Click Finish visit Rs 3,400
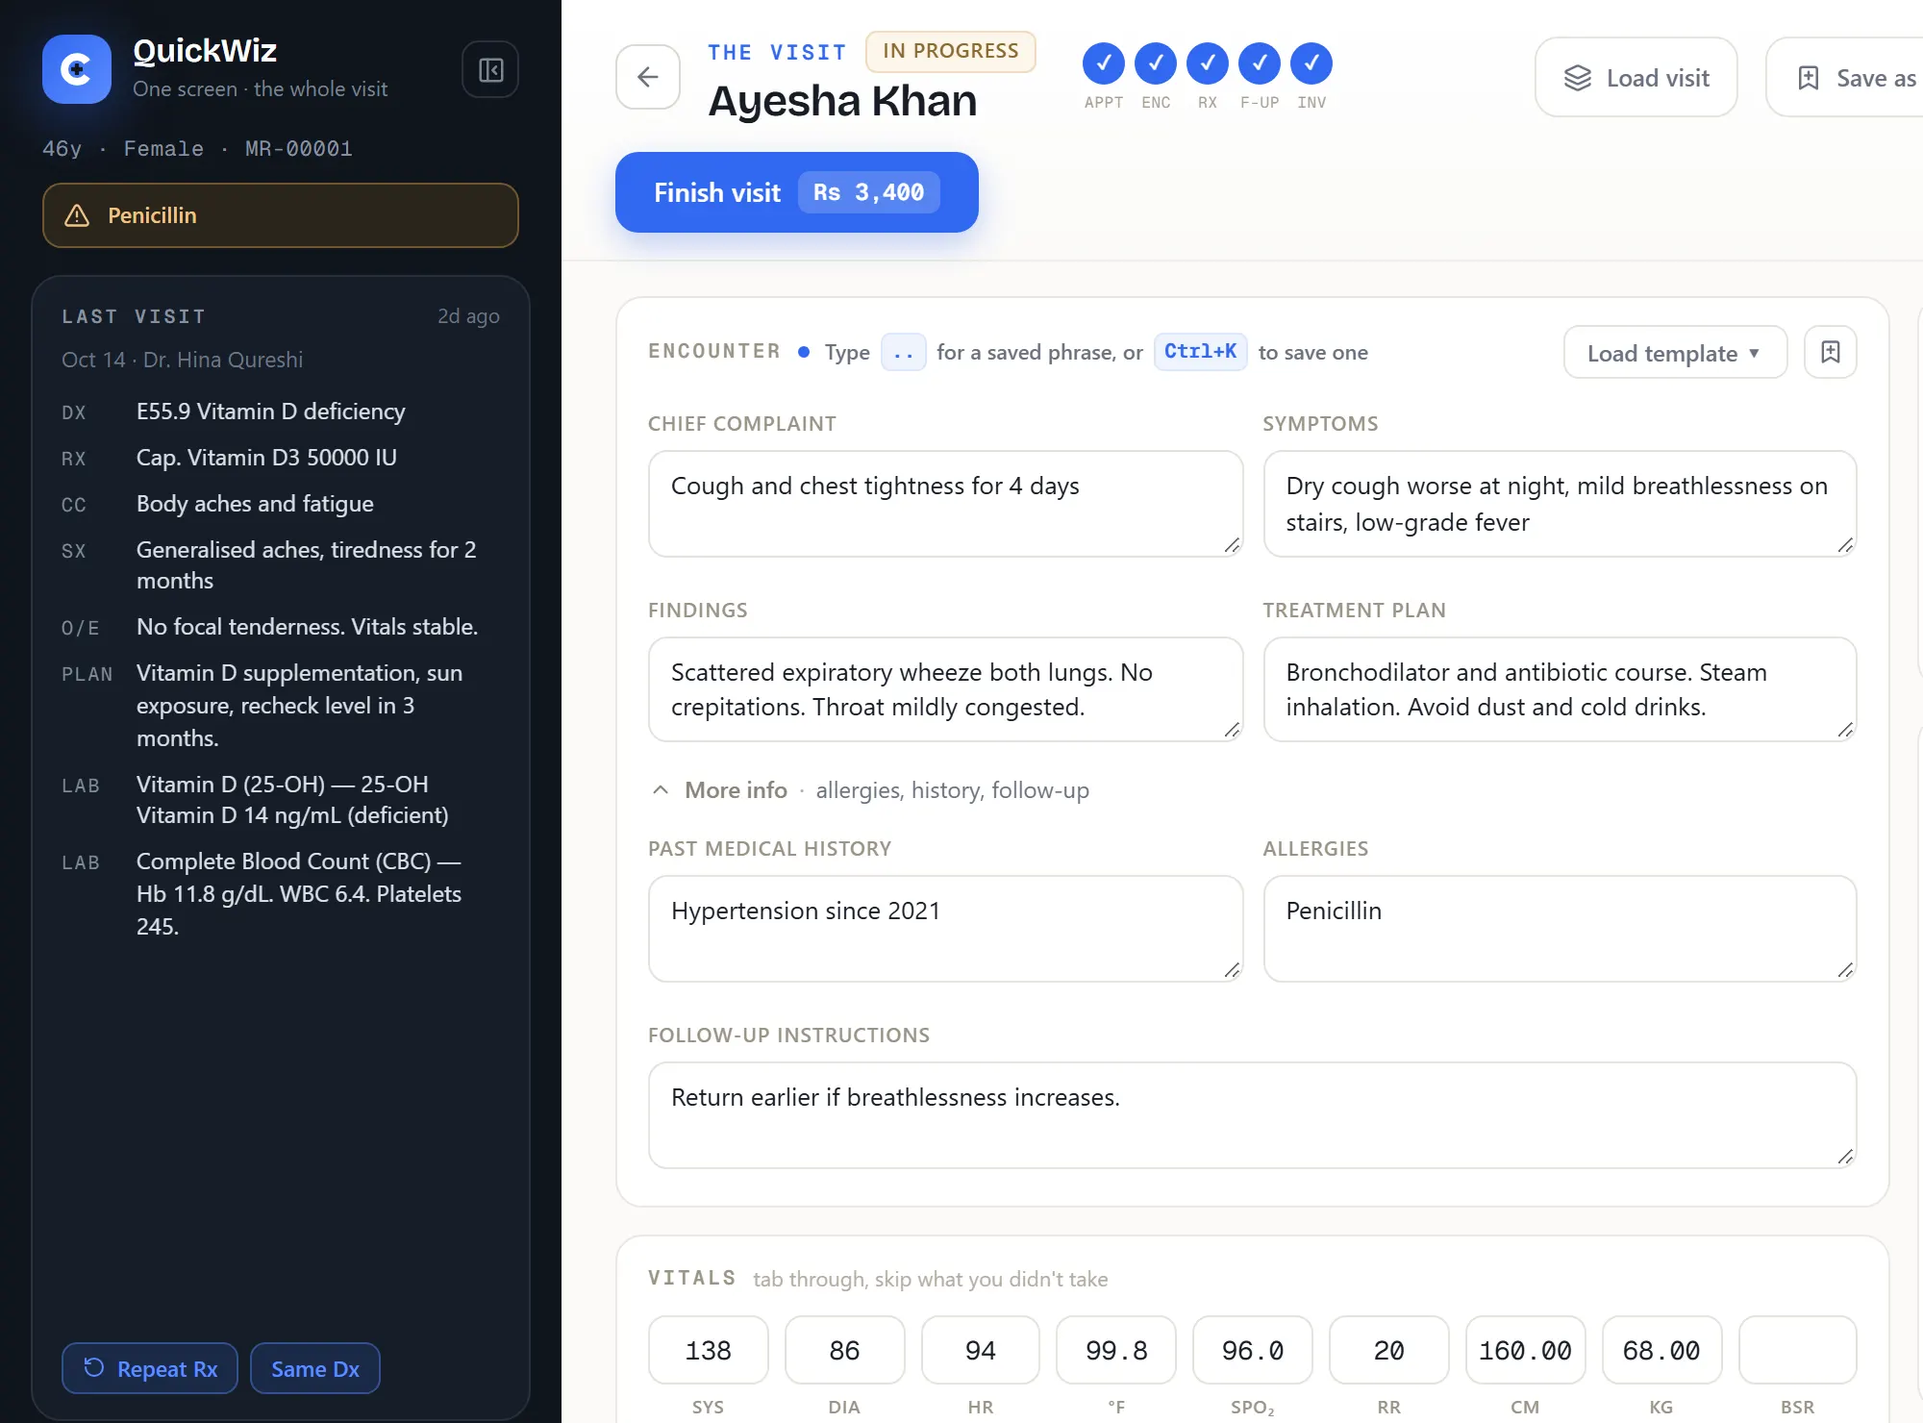This screenshot has height=1423, width=1923. click(x=797, y=192)
